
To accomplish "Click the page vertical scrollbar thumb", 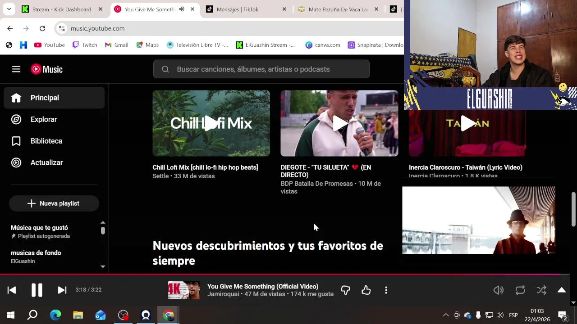I will (573, 210).
